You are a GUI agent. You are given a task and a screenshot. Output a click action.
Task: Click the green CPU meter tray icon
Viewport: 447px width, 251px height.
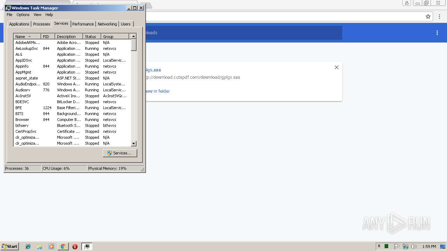click(x=387, y=246)
